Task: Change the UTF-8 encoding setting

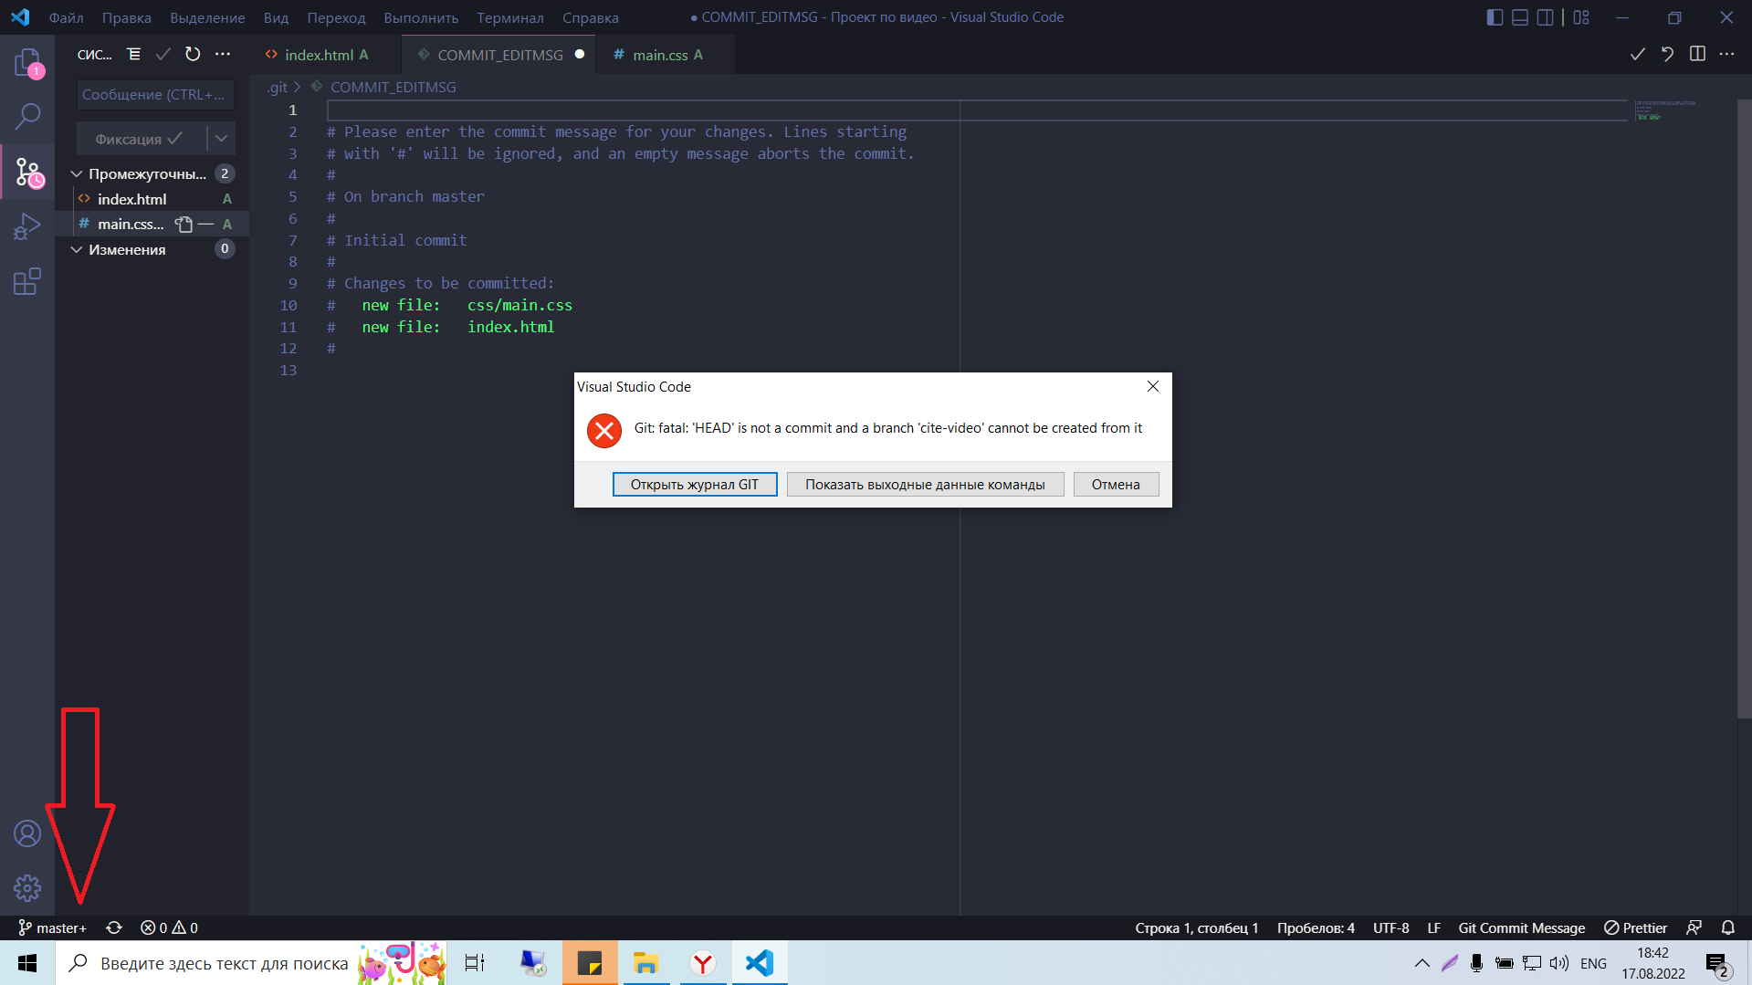Action: pyautogui.click(x=1390, y=927)
